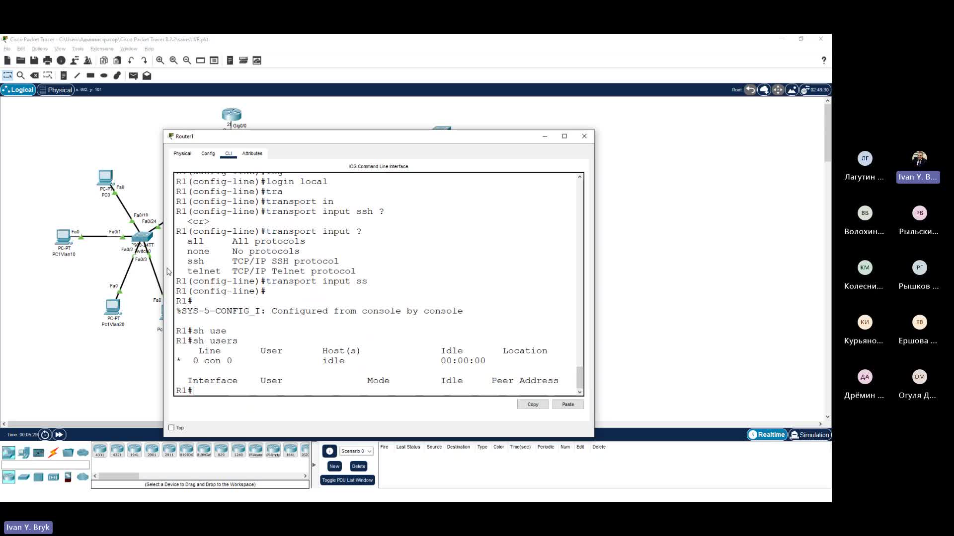Click the New file icon in toolbar
The height and width of the screenshot is (536, 954).
click(7, 61)
